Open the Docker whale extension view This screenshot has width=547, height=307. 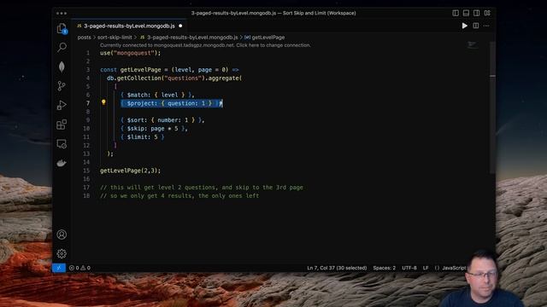point(62,163)
